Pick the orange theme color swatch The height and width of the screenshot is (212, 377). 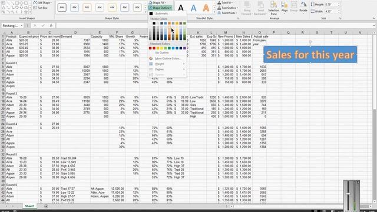pyautogui.click(x=169, y=24)
